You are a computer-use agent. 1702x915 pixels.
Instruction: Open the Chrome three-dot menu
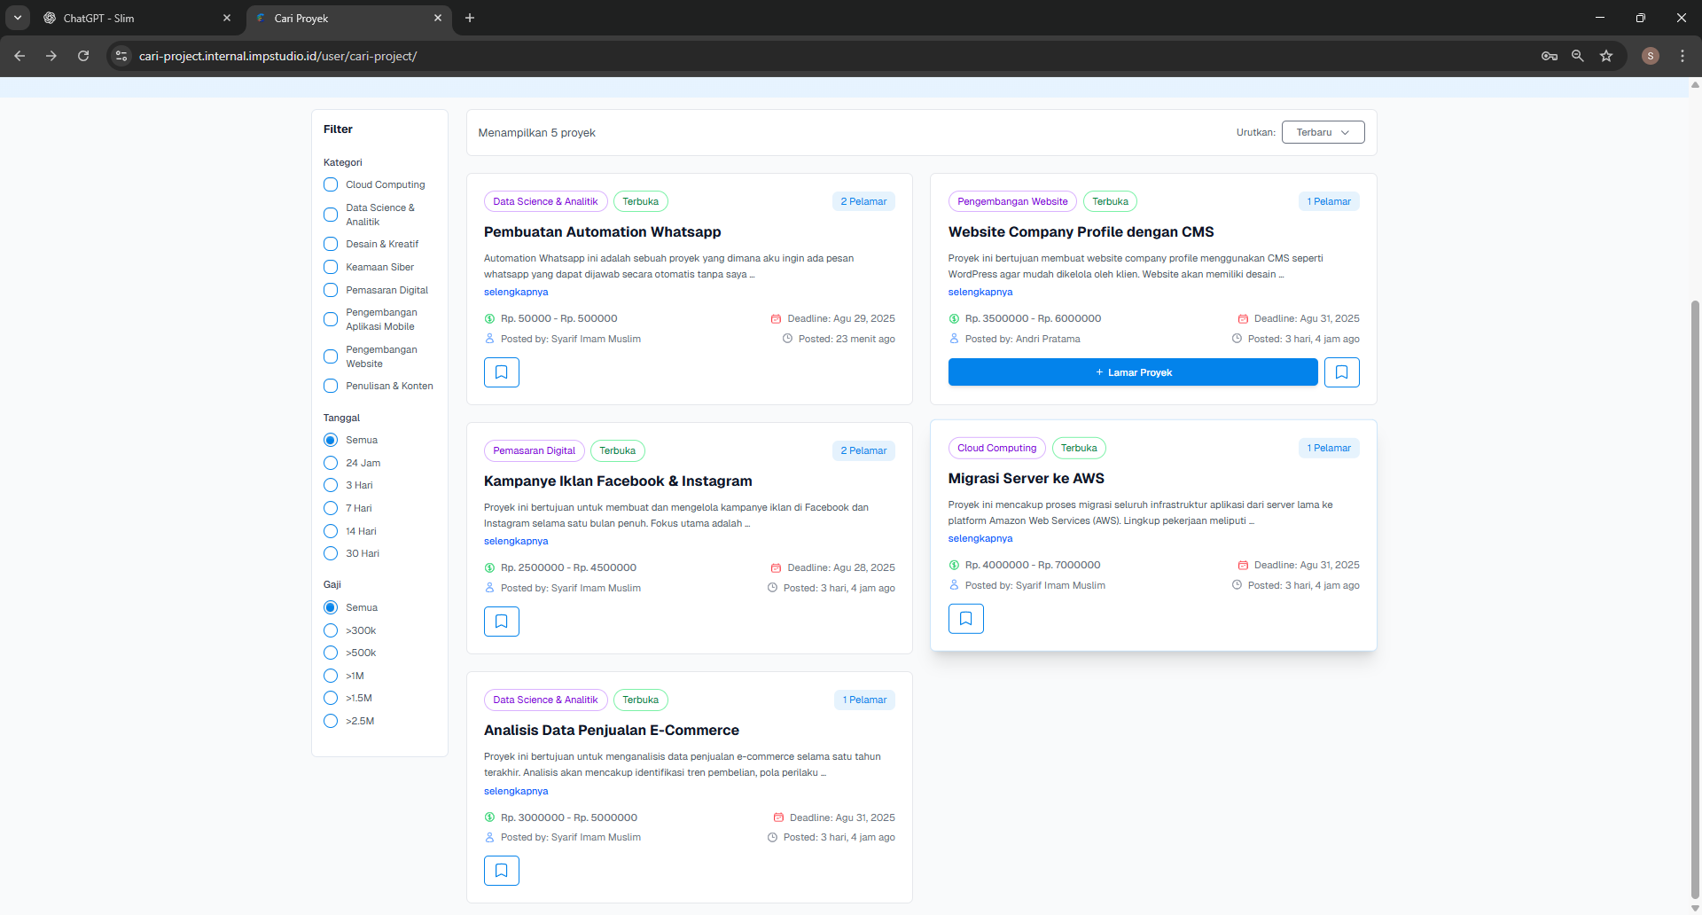pos(1682,56)
